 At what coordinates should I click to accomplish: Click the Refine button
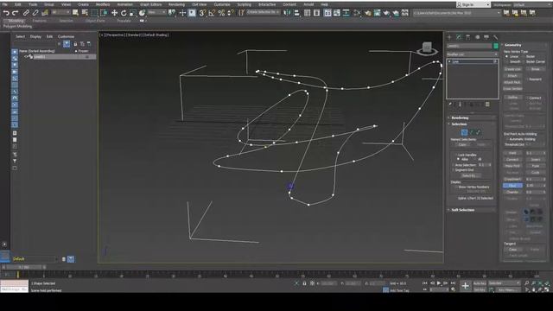[x=512, y=98]
